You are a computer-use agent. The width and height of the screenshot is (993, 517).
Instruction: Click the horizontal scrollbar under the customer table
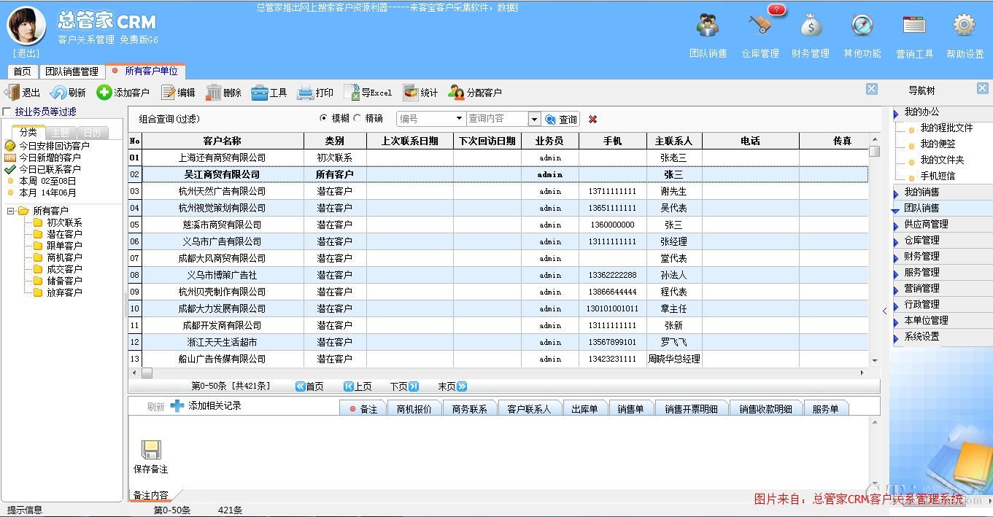coord(496,373)
